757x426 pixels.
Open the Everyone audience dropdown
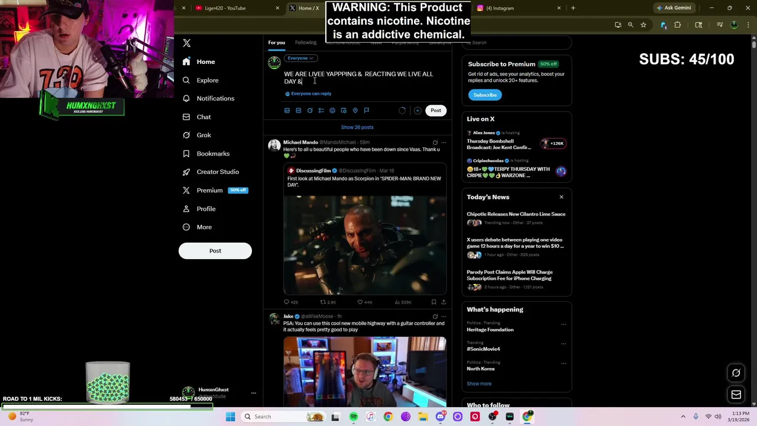[300, 58]
